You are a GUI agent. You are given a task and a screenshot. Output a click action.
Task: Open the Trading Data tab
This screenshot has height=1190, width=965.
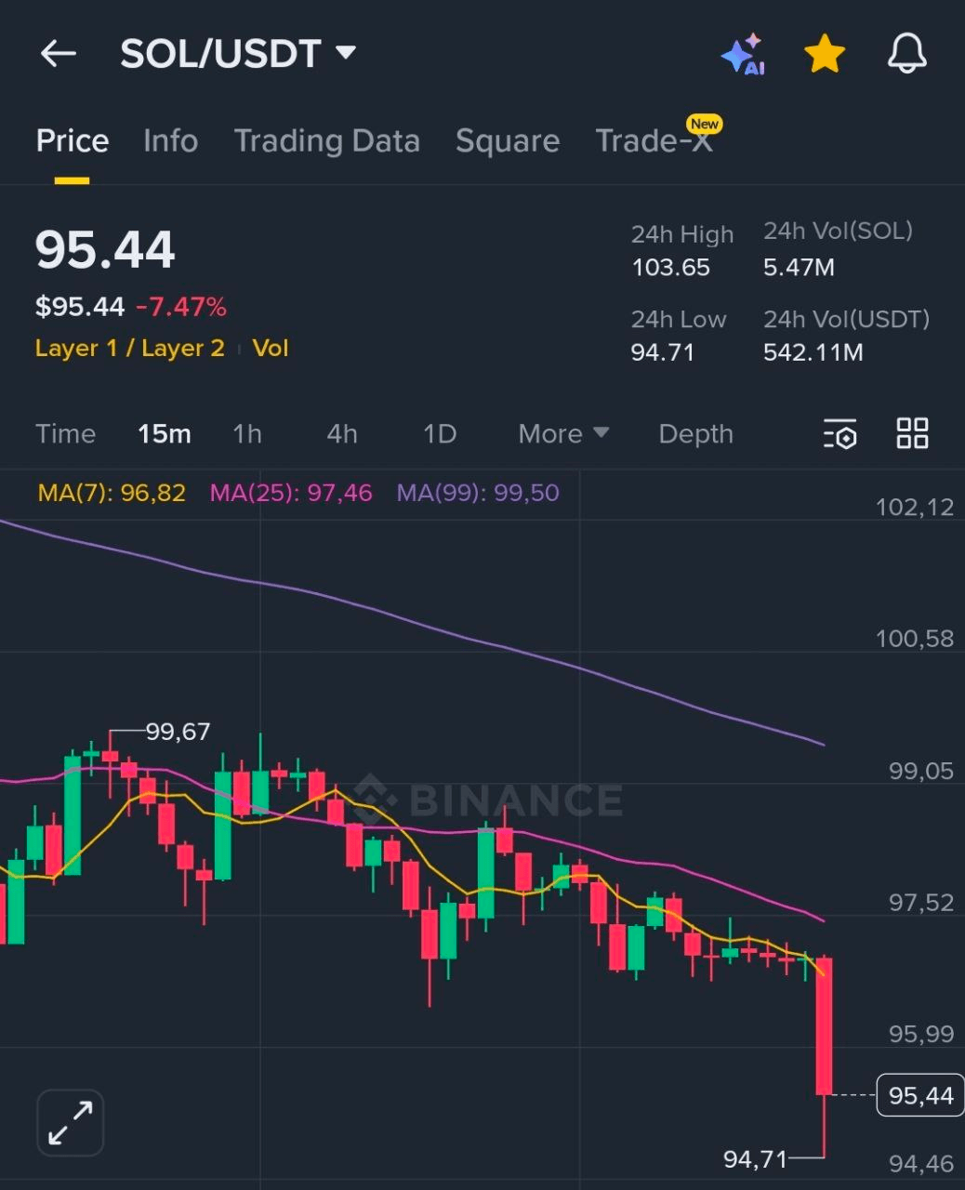click(x=326, y=140)
